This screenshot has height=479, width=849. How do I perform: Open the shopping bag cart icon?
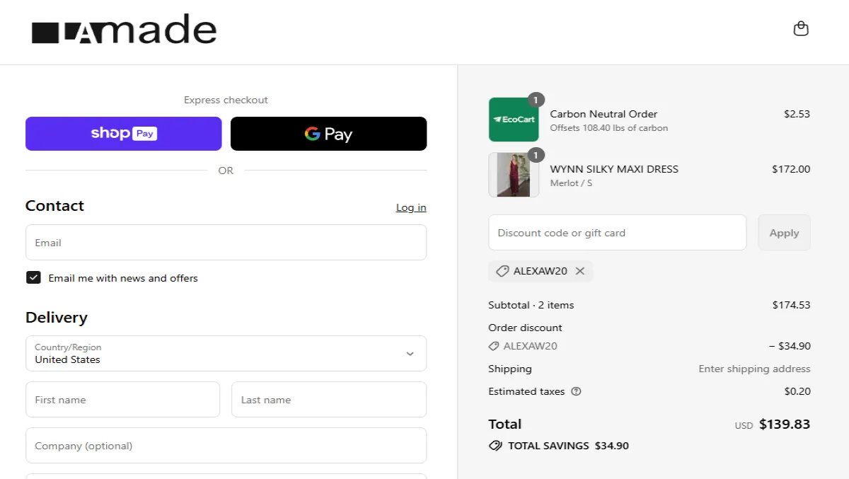tap(801, 29)
